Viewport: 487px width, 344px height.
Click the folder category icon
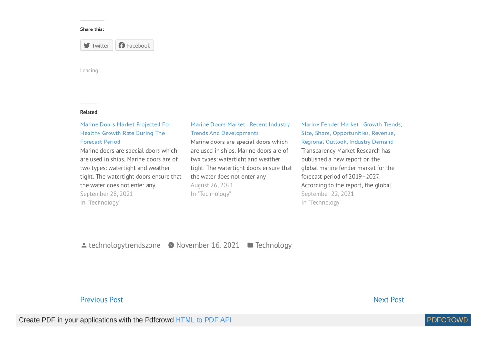coord(250,245)
